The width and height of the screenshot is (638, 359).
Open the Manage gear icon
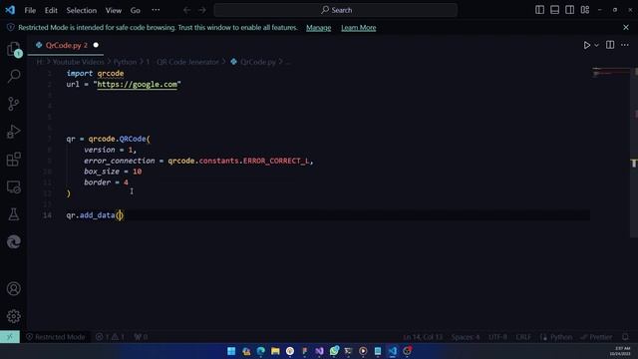click(x=13, y=316)
